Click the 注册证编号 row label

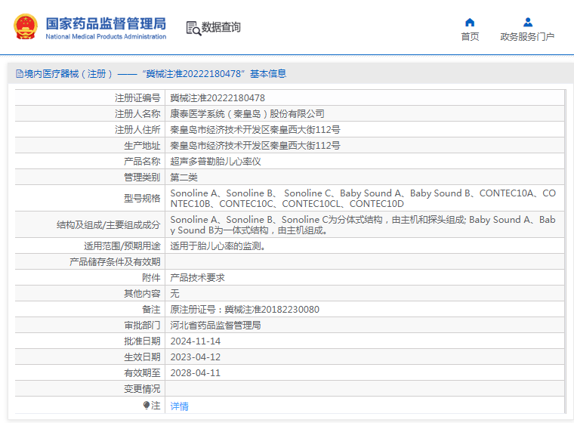coord(137,98)
